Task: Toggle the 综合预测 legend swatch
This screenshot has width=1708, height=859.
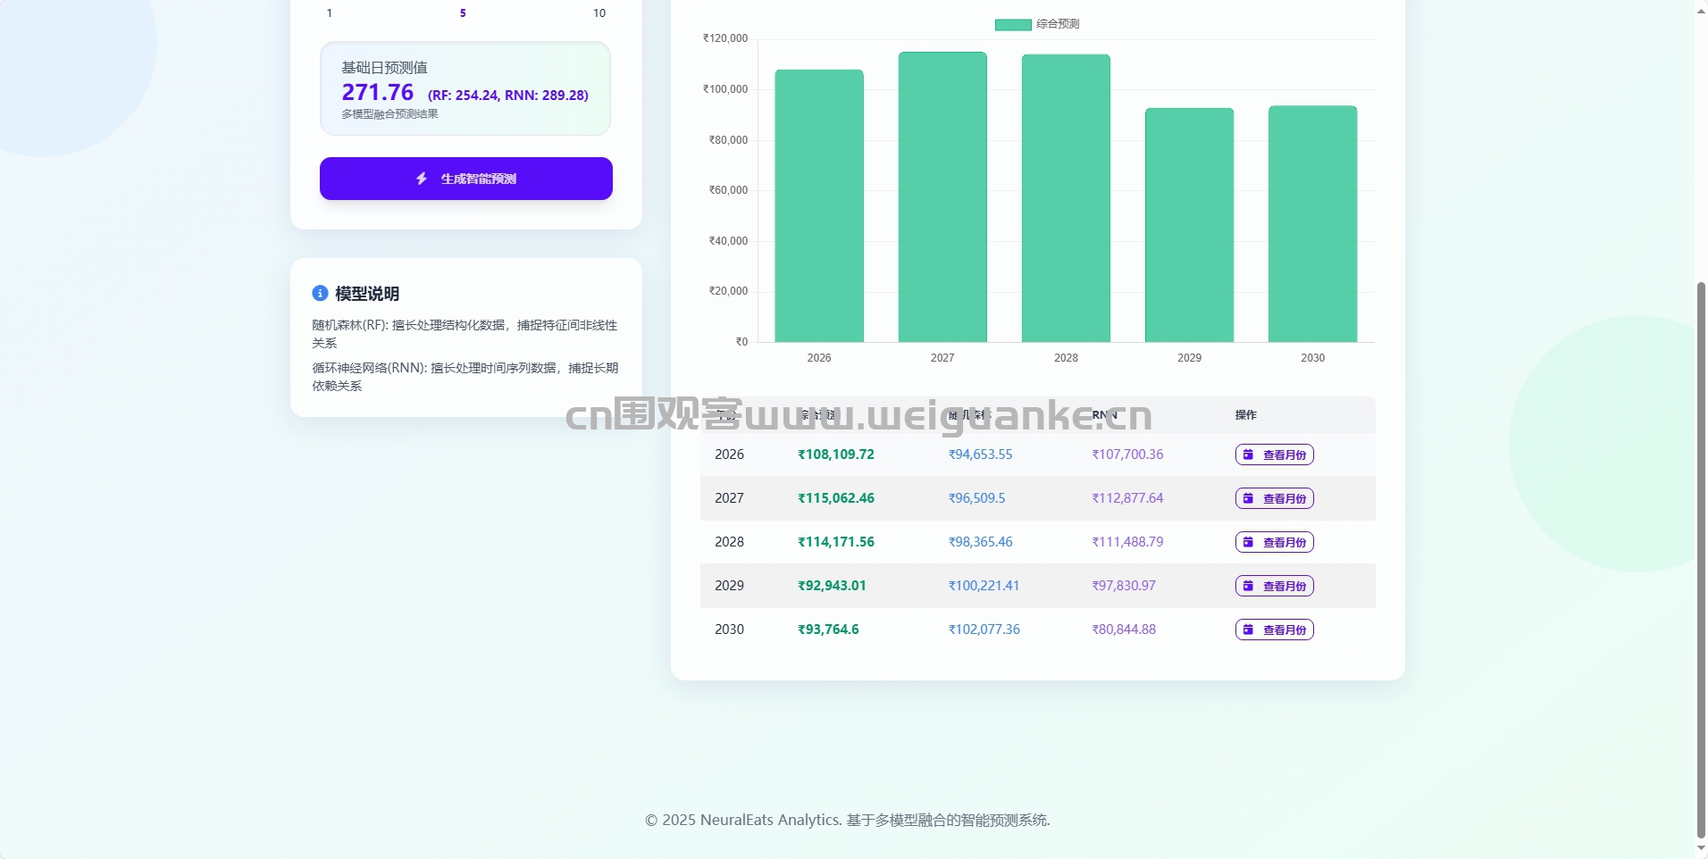Action: (x=1013, y=24)
